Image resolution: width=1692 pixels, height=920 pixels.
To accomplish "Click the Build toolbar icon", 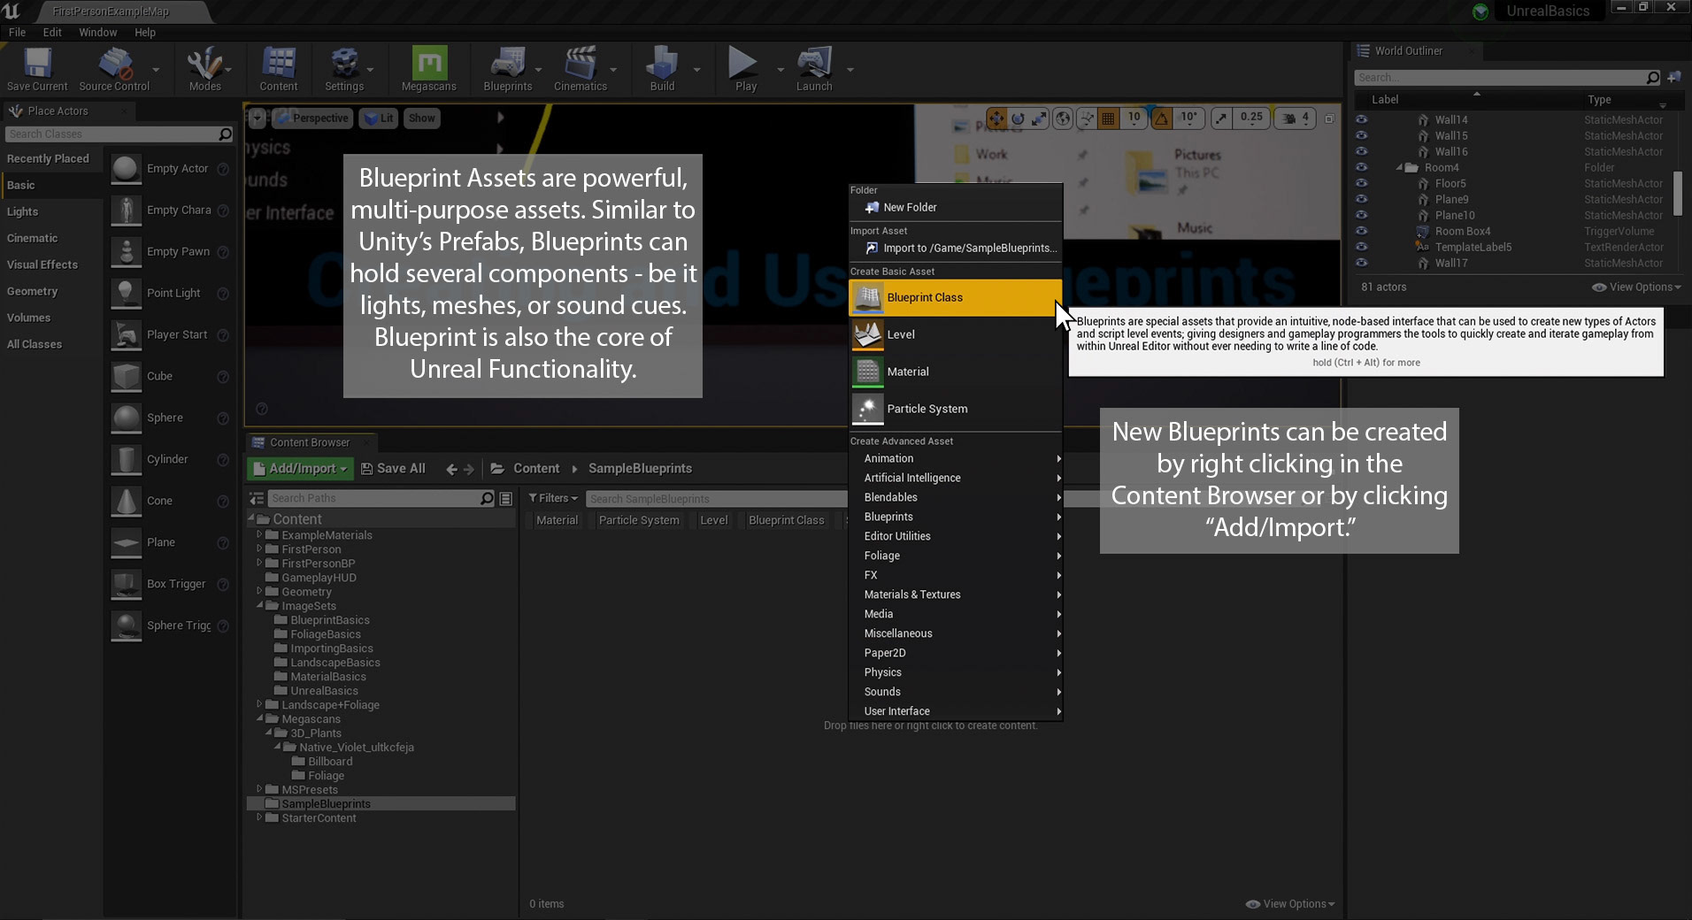I will tap(662, 64).
